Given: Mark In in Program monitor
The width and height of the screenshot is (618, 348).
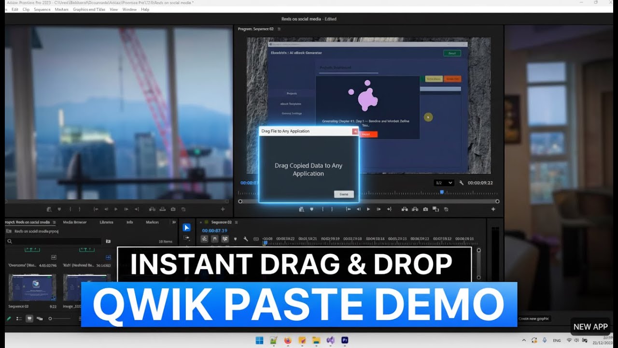Looking at the screenshot, I should (x=322, y=209).
